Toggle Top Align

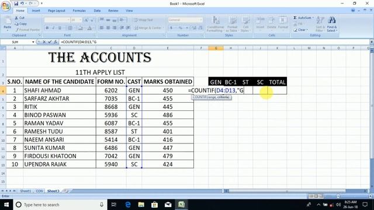coord(102,20)
